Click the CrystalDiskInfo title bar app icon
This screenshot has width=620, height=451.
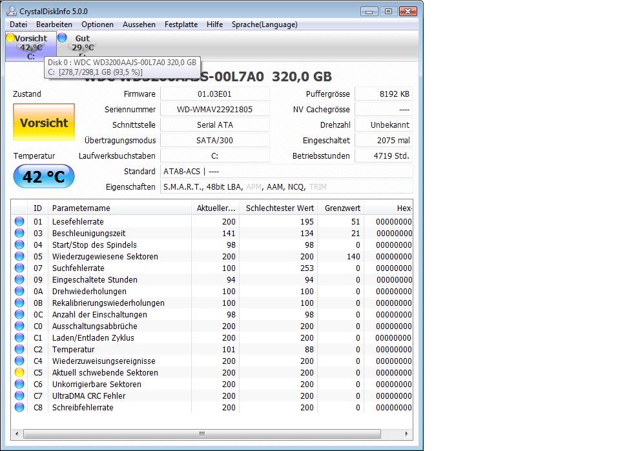coord(12,11)
